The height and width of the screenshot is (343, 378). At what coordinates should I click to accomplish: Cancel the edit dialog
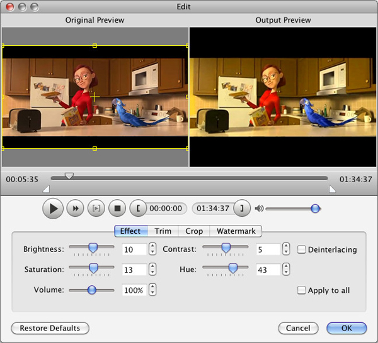click(x=298, y=328)
